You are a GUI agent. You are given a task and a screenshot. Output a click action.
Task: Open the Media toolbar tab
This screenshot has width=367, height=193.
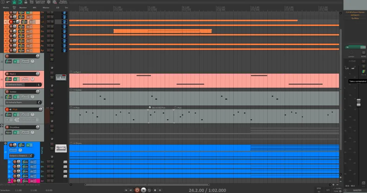6,8
